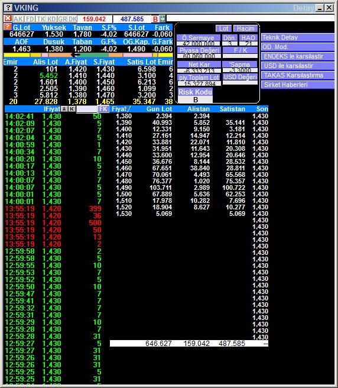This screenshot has width=338, height=388.
Task: Click the empty input field beside FK
Action: point(86,109)
